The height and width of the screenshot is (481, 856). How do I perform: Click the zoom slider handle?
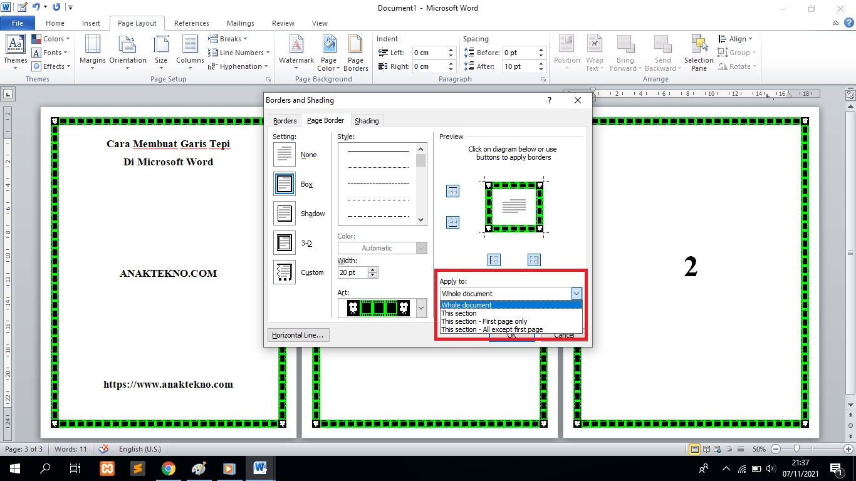(x=796, y=449)
